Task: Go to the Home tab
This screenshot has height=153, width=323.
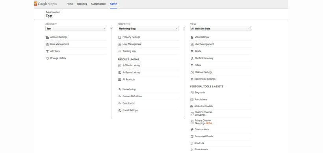Action: pos(70,4)
